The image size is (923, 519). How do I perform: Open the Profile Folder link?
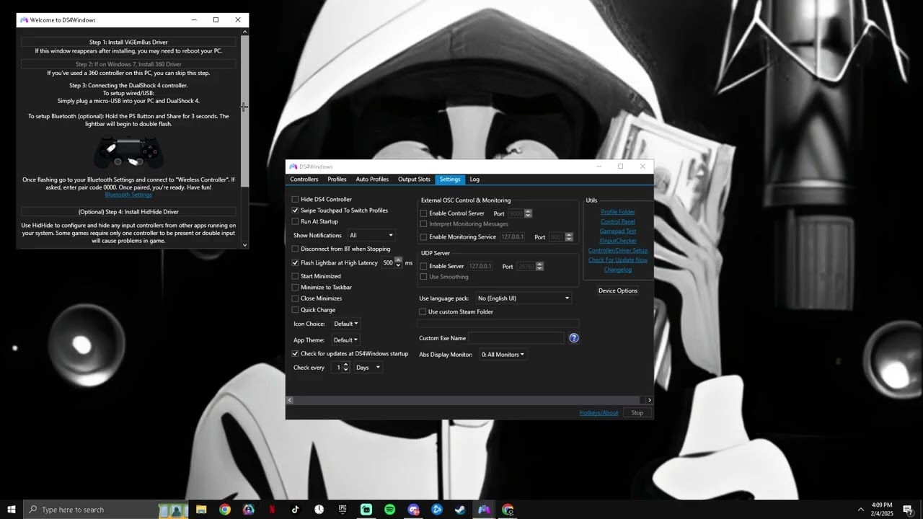click(x=618, y=212)
